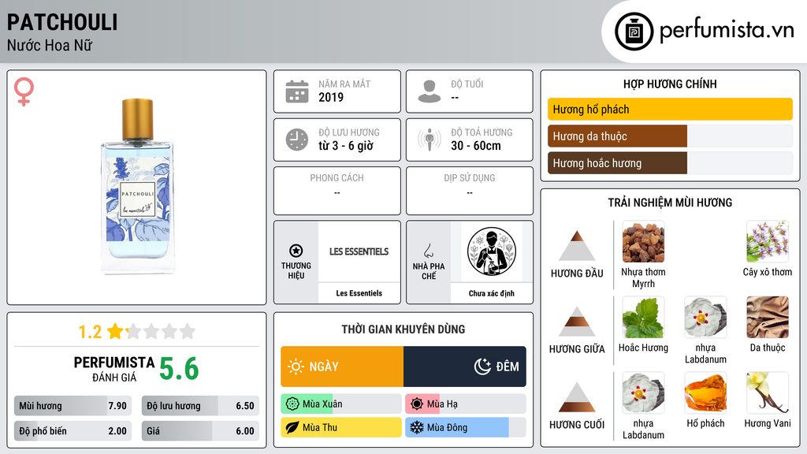Image resolution: width=807 pixels, height=454 pixels.
Task: Click the pink female gender symbol icon
Action: (24, 91)
